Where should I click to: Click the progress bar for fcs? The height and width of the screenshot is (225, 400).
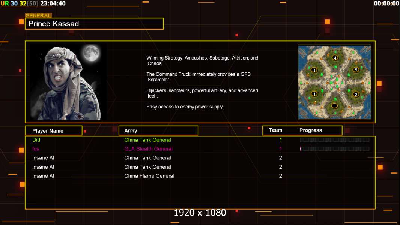click(x=335, y=149)
